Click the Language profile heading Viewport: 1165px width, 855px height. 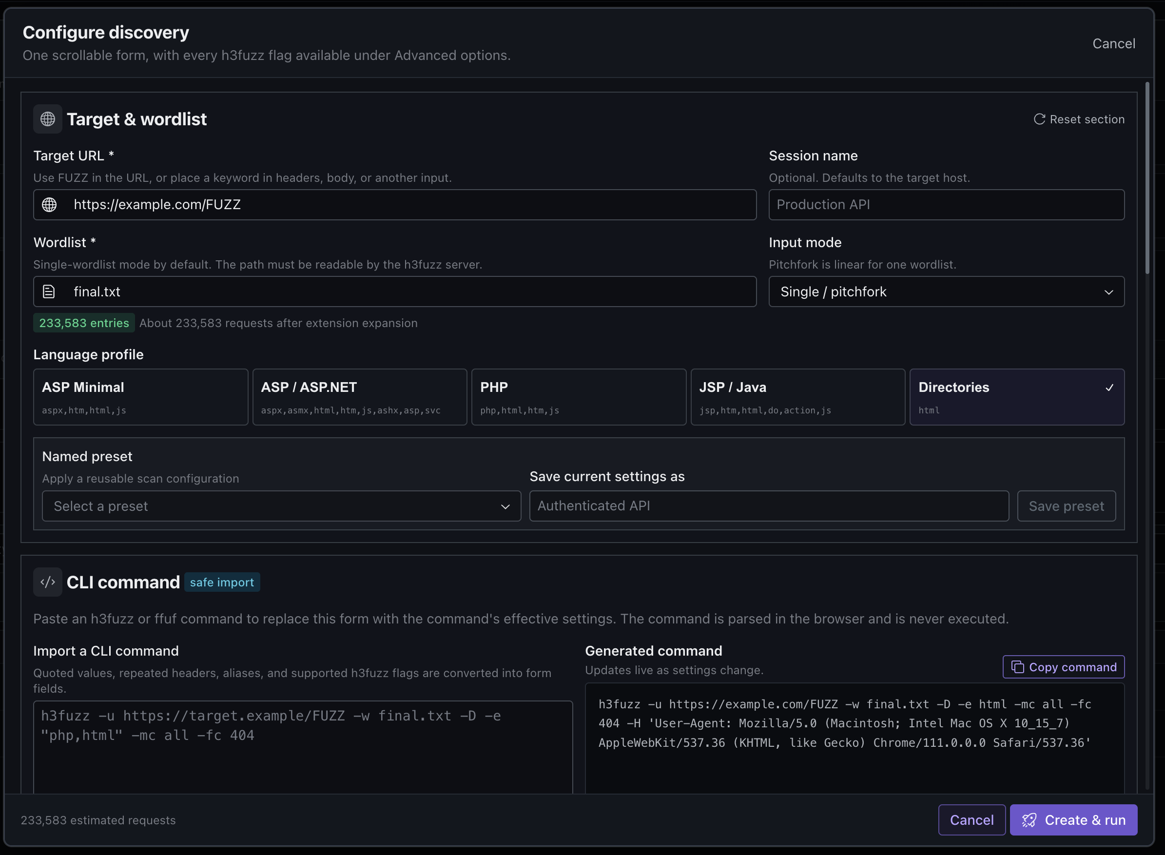(89, 354)
